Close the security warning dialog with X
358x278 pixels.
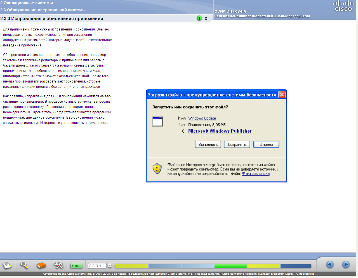(282, 95)
